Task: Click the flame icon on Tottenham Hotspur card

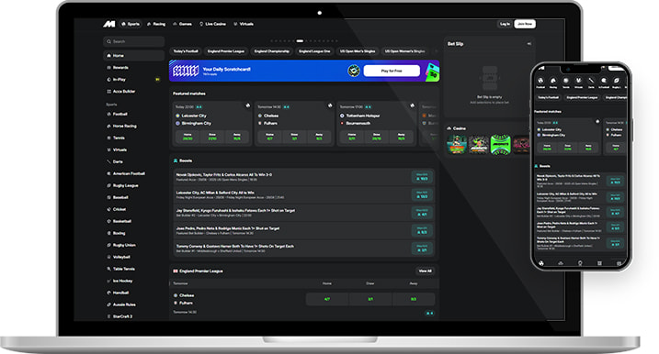Action: (x=412, y=105)
